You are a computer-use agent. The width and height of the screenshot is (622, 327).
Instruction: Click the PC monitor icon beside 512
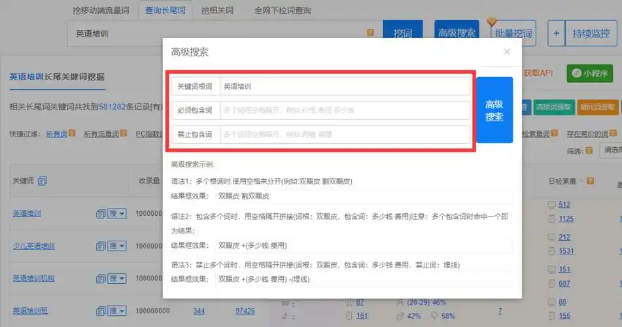click(x=551, y=205)
